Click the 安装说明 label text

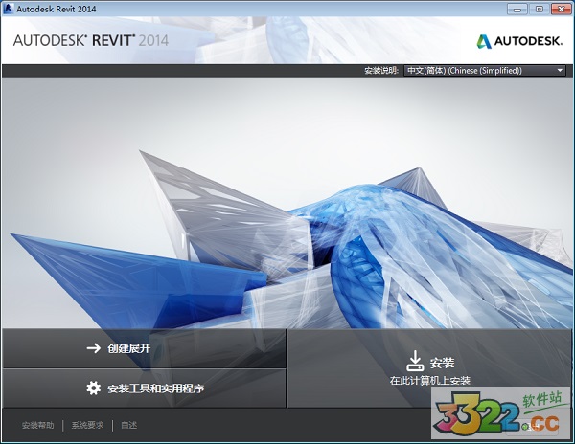point(381,70)
